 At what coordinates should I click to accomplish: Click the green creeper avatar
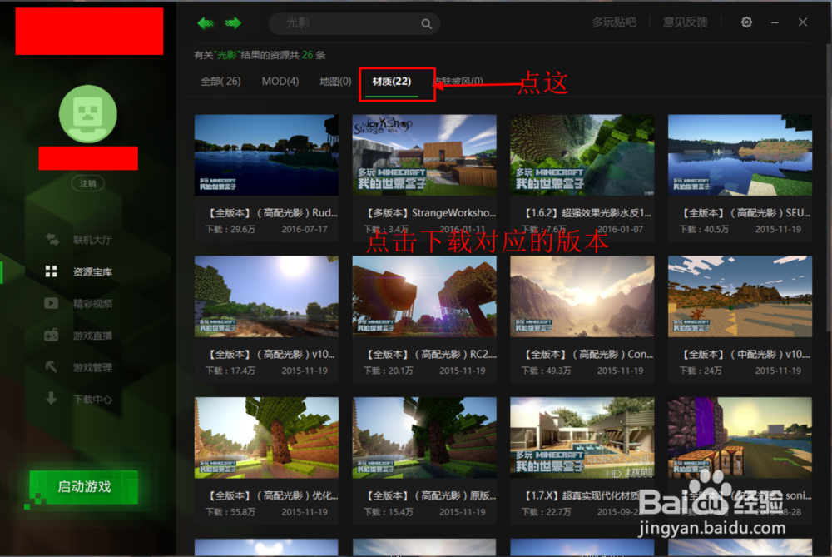click(x=88, y=113)
